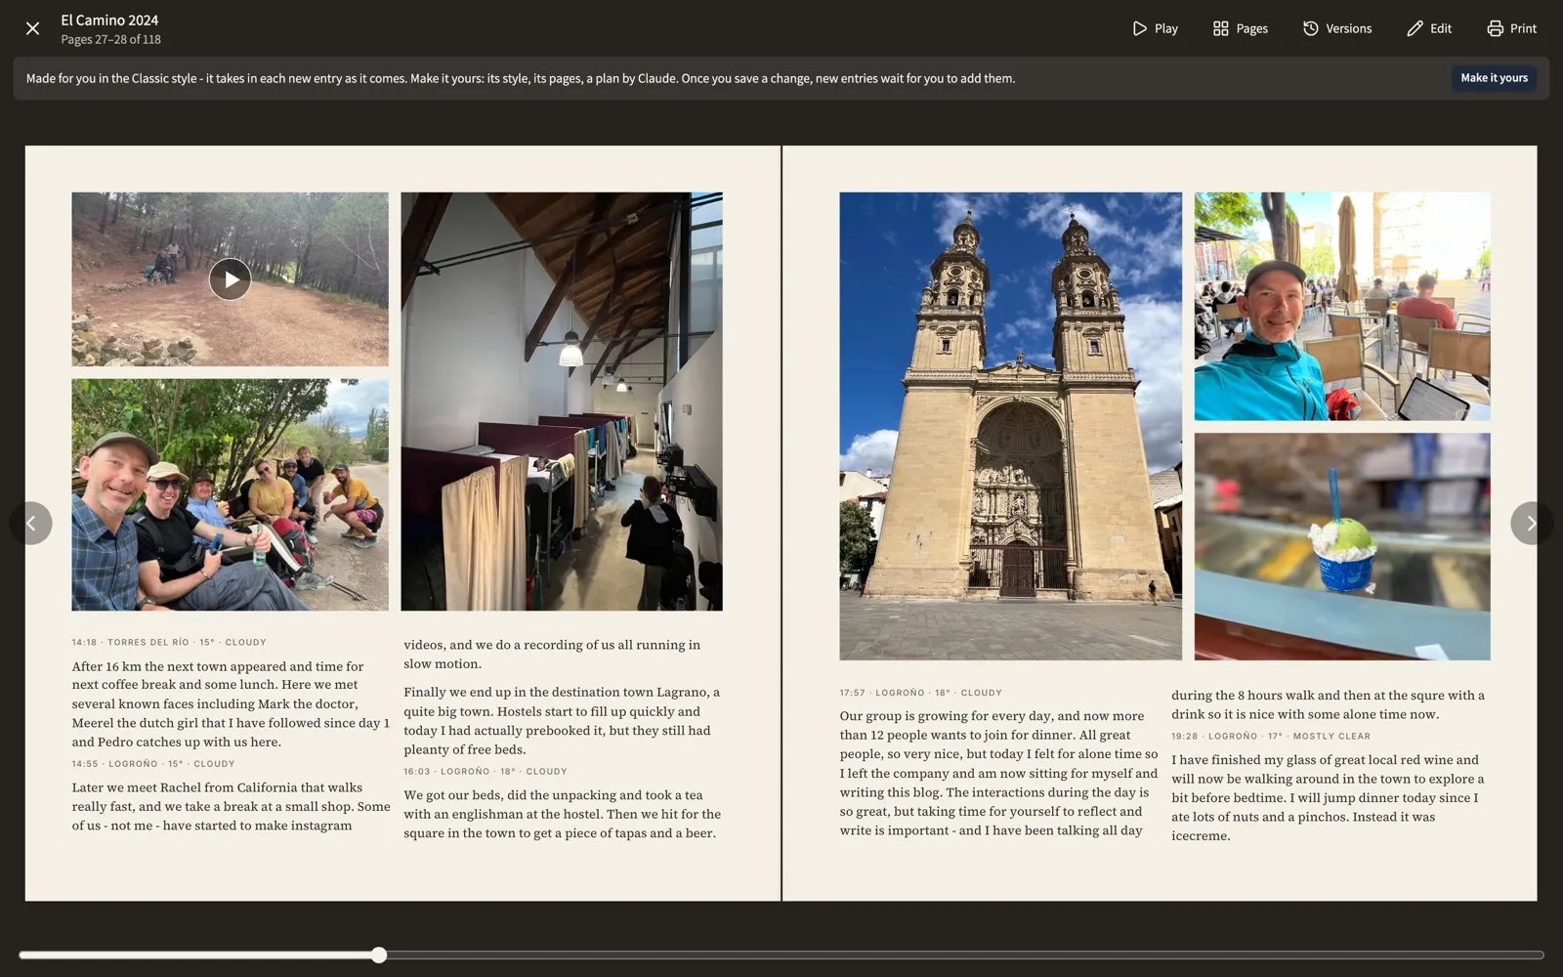Go to next pages with right arrow
The image size is (1563, 977).
(1531, 524)
